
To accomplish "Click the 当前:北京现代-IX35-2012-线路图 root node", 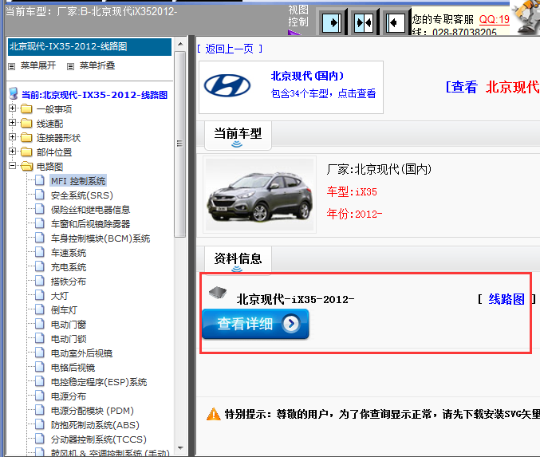I will click(94, 95).
